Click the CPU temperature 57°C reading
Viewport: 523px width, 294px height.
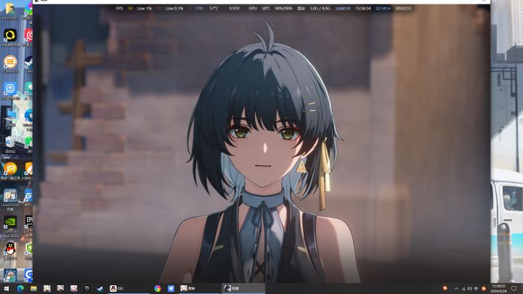click(214, 8)
